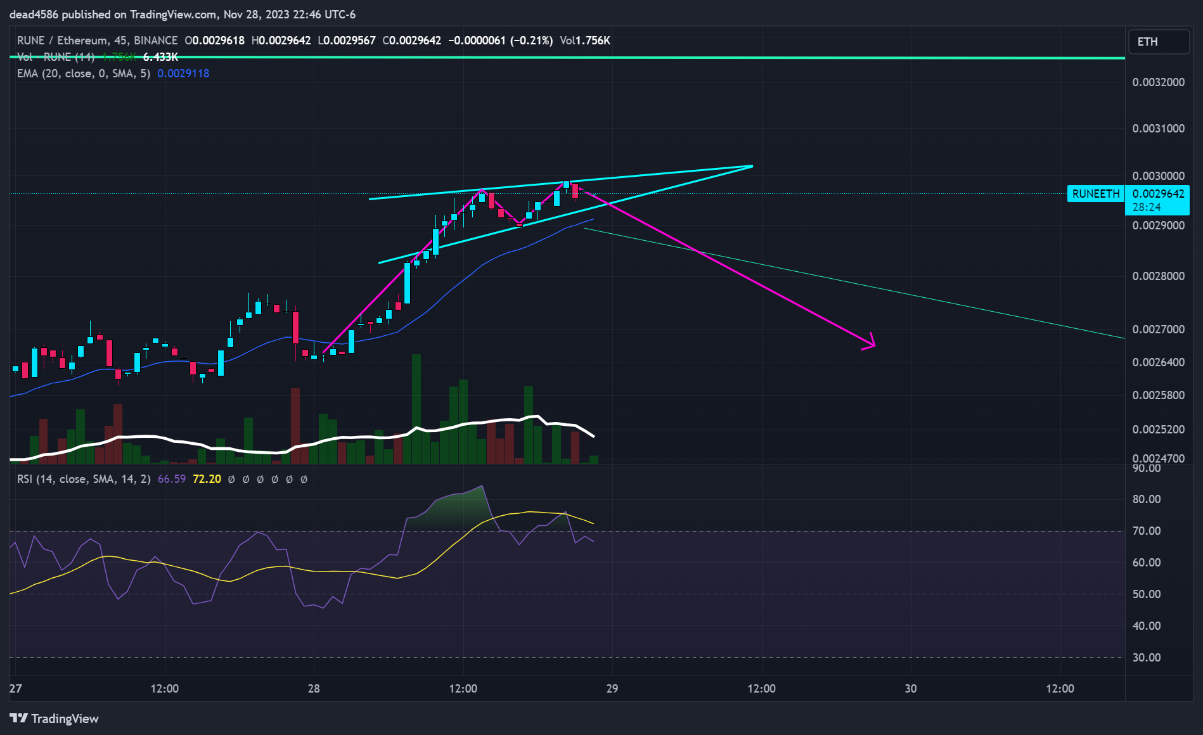Image resolution: width=1203 pixels, height=735 pixels.
Task: Click the tallest green volume bar
Action: point(416,409)
